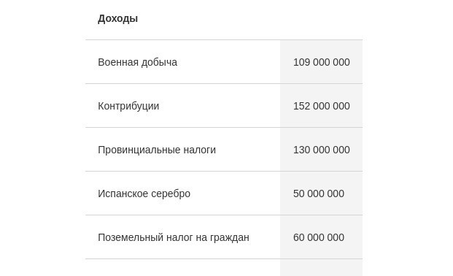The image size is (453, 276).
Task: Select the Провинциальные налоги row label
Action: pyautogui.click(x=157, y=150)
